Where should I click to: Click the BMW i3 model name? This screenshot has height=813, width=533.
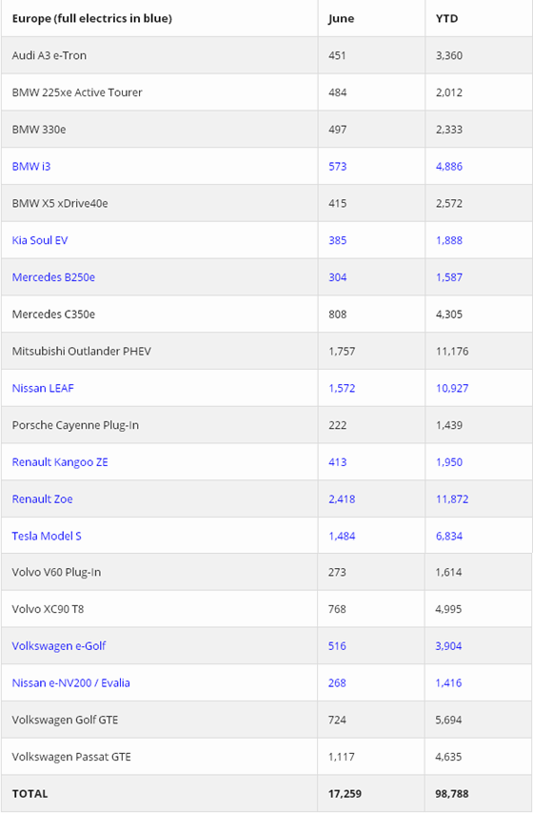31,167
